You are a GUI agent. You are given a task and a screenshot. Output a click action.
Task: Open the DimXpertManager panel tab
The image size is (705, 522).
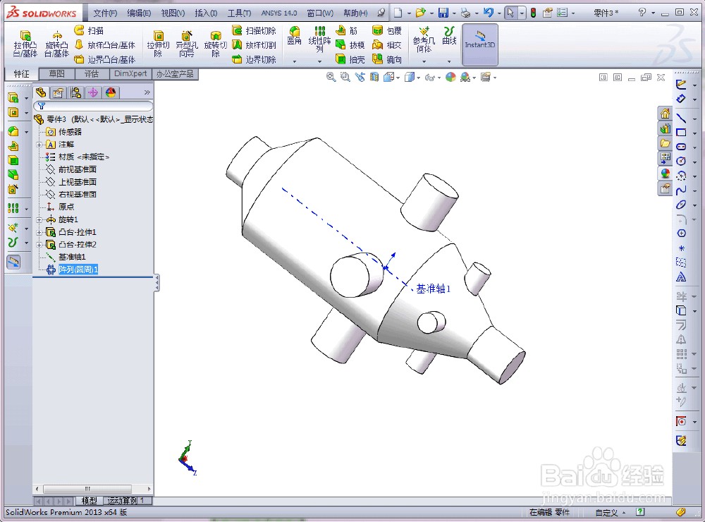(93, 92)
